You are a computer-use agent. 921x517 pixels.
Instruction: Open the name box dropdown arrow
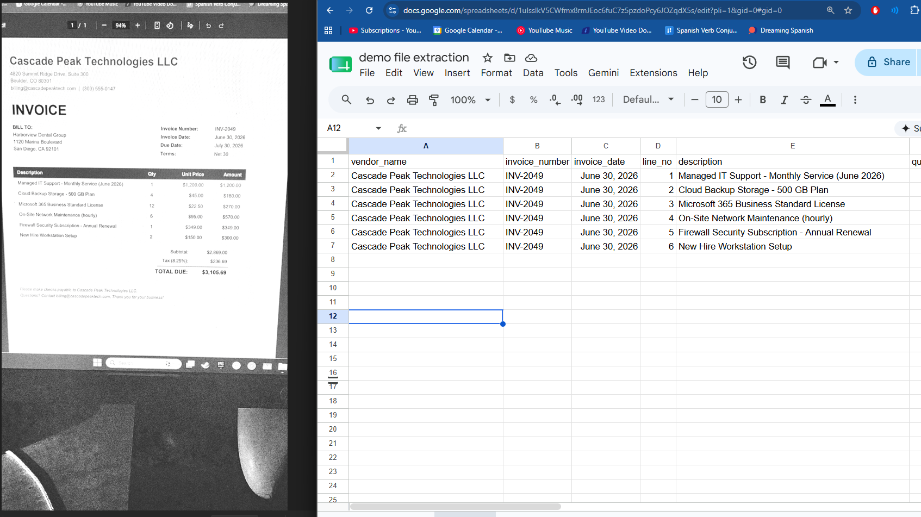click(378, 128)
